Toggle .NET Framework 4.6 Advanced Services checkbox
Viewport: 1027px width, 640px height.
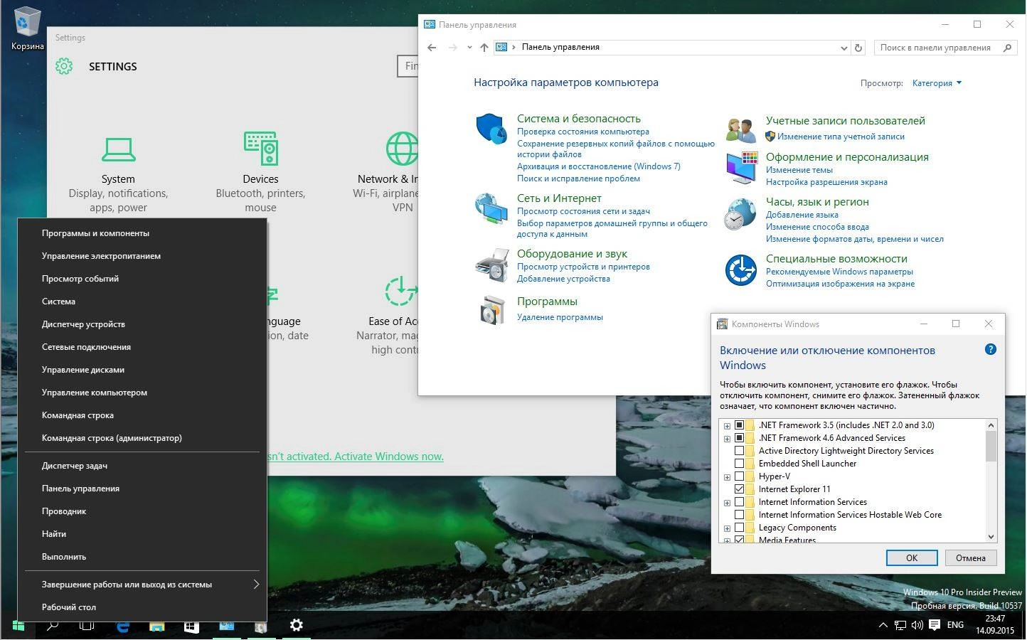[739, 438]
